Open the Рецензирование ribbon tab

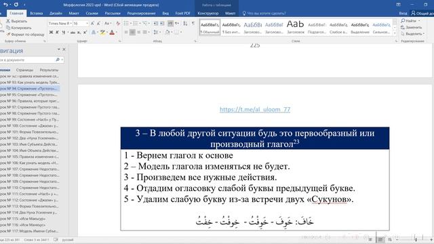click(141, 14)
